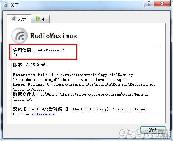Click the Qt logo icon on the tab
Screen dimensions: 173x141
[37, 19]
